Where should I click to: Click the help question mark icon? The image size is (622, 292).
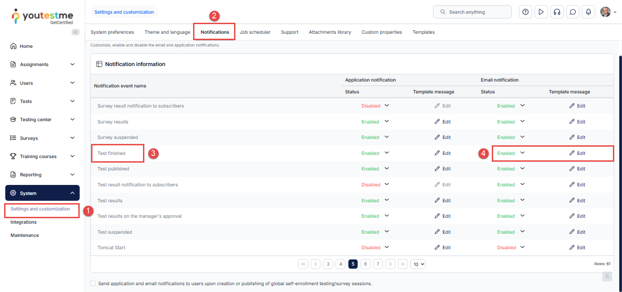525,12
